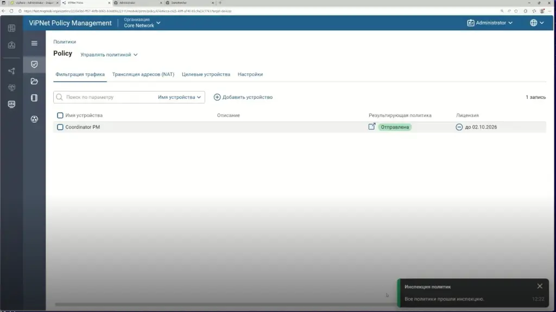This screenshot has width=556, height=312.
Task: Click the Описание column header
Action: [x=229, y=116]
